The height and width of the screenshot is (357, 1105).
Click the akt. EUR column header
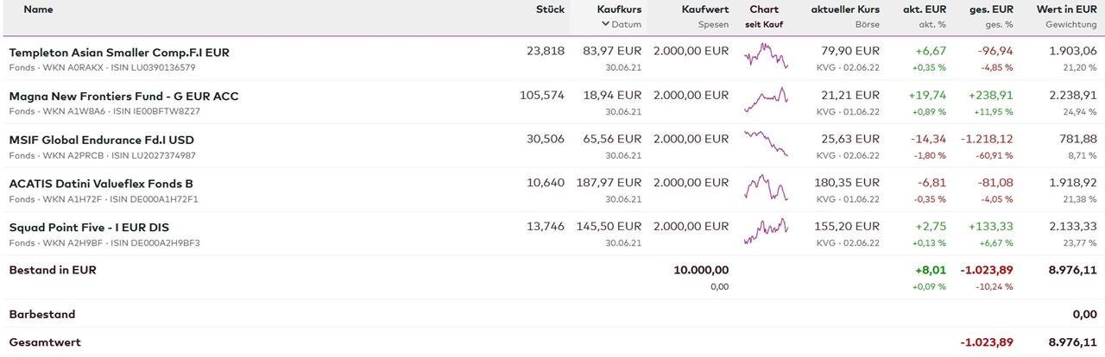[925, 9]
